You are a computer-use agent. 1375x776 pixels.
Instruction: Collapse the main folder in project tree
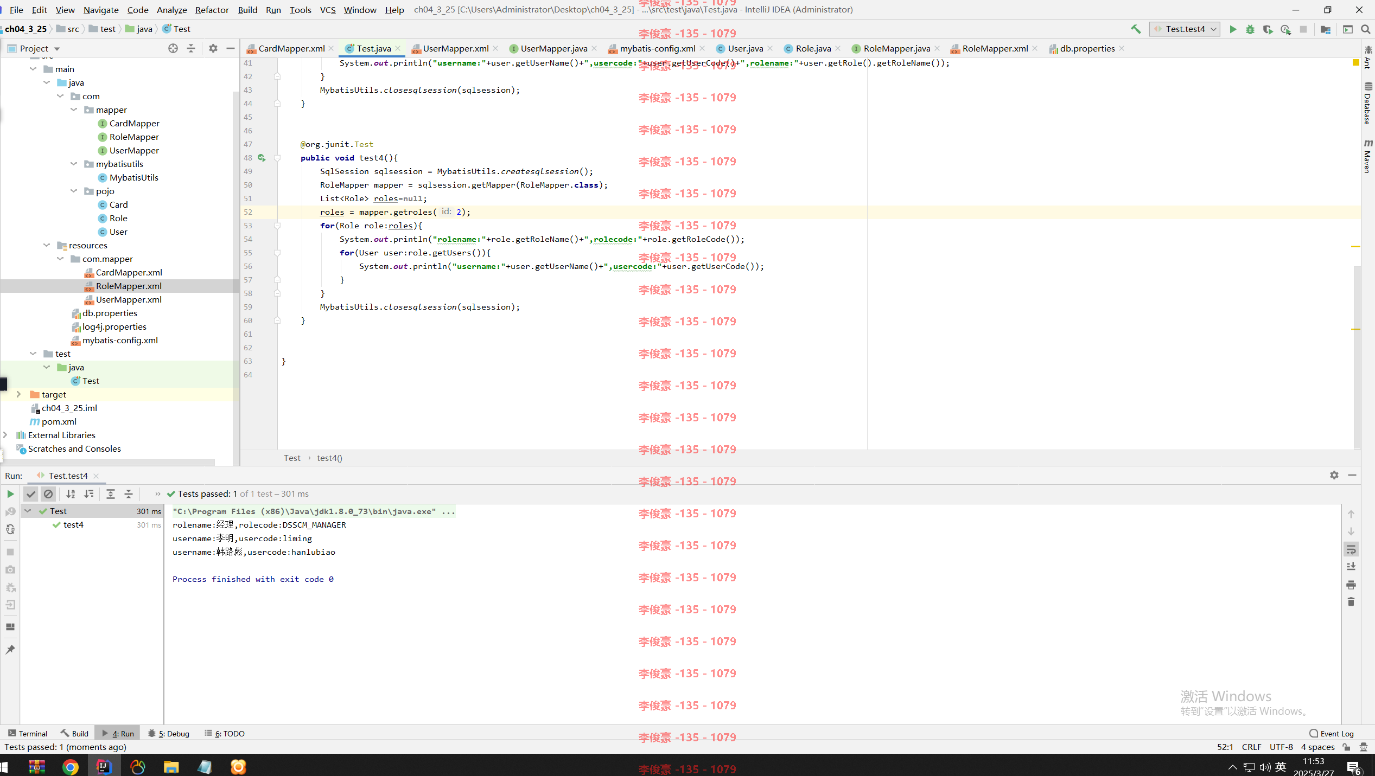pos(33,69)
